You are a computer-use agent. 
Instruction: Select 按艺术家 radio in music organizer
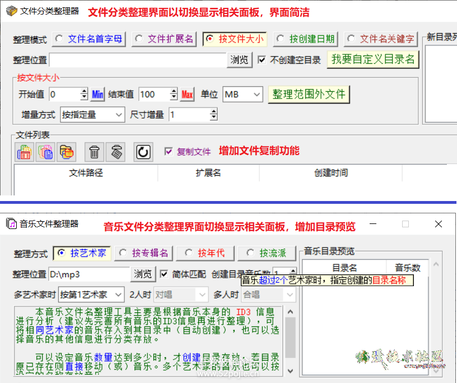[82, 253]
